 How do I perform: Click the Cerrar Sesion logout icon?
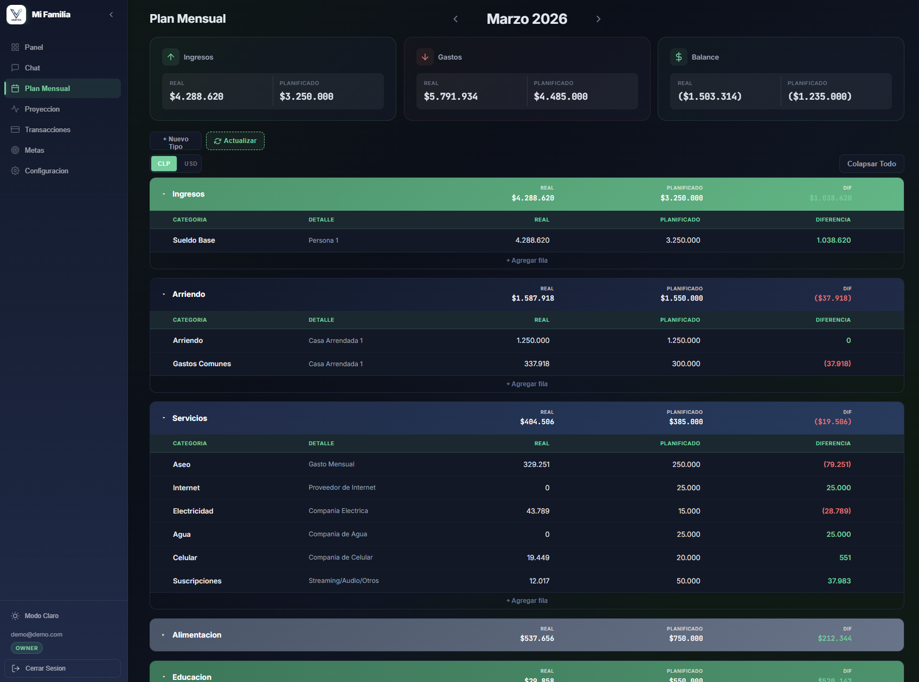[x=16, y=668]
